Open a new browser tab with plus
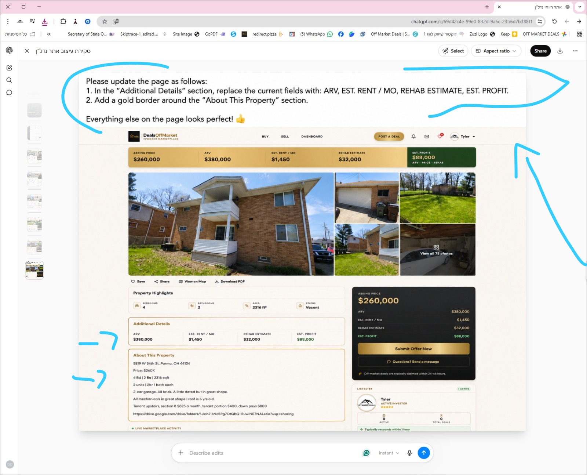587x475 pixels. [487, 7]
